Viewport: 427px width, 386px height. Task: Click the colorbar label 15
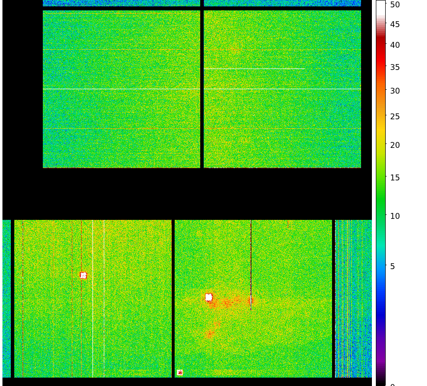coord(395,177)
